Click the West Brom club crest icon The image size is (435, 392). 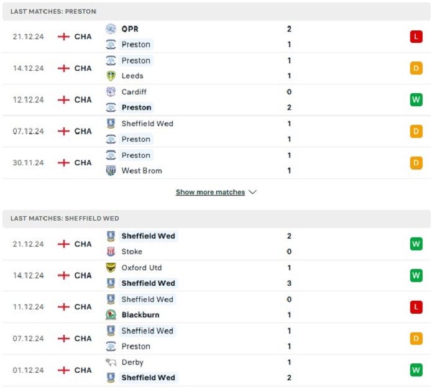point(111,170)
